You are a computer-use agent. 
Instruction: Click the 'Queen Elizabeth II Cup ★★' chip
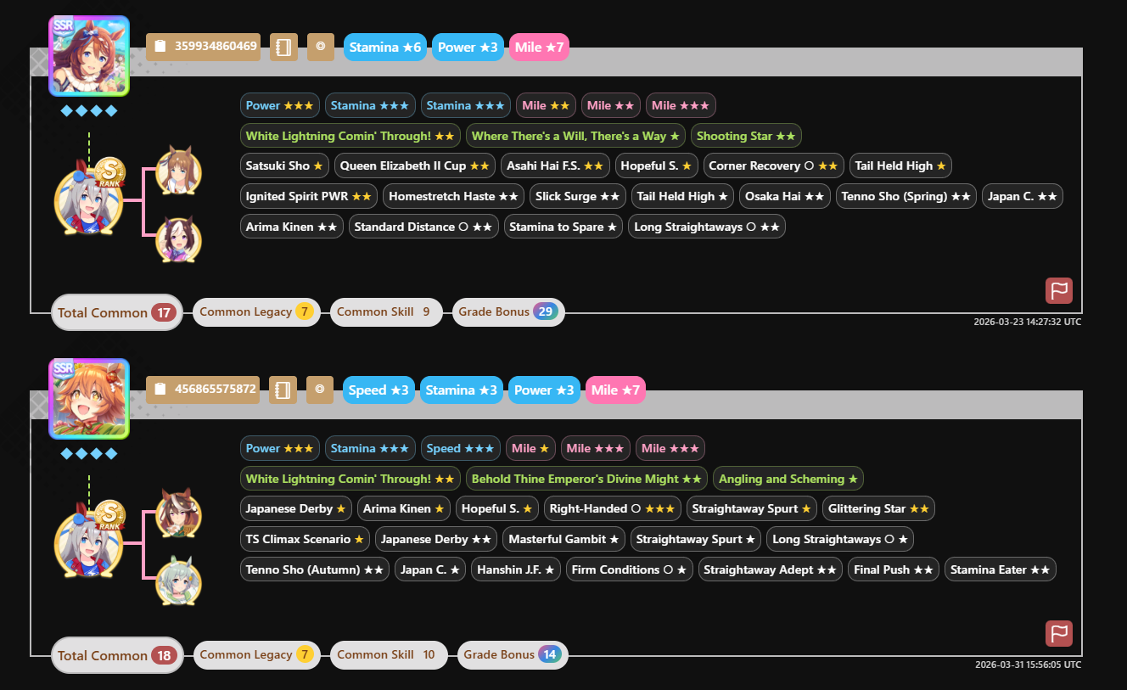coord(414,166)
